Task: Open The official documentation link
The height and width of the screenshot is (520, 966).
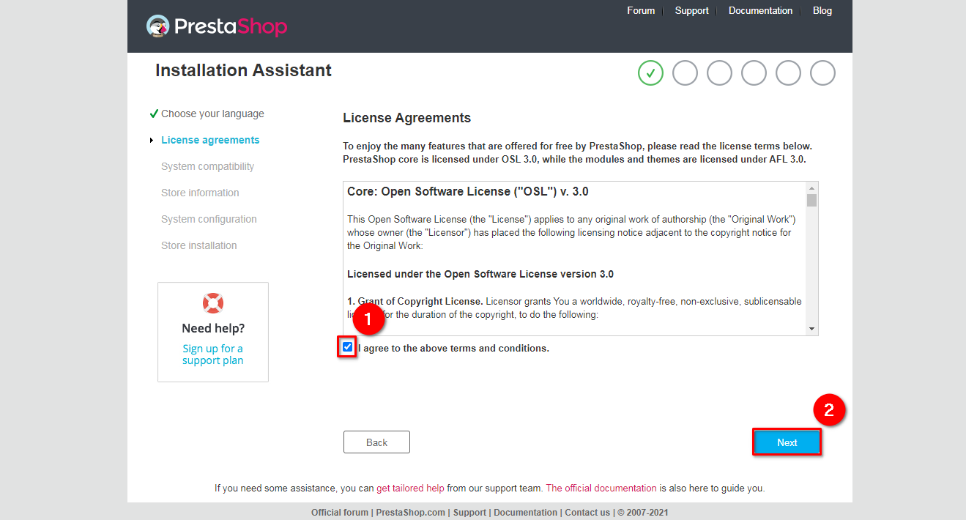Action: click(601, 488)
